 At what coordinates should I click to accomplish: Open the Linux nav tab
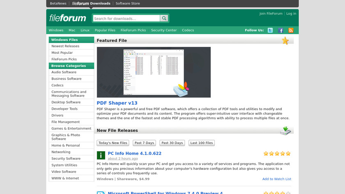[85, 30]
